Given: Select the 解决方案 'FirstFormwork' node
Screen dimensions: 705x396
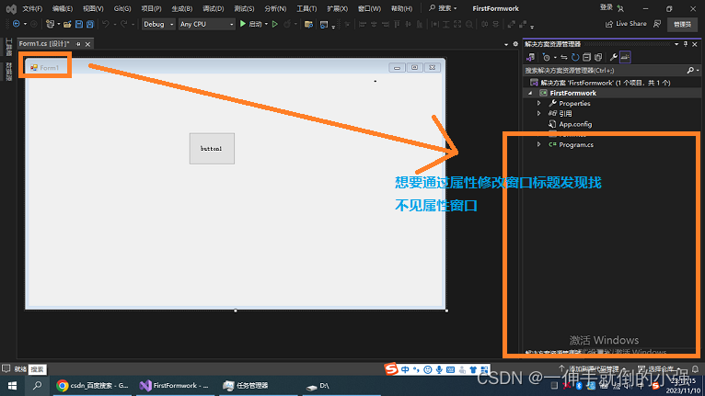Looking at the screenshot, I should 606,83.
